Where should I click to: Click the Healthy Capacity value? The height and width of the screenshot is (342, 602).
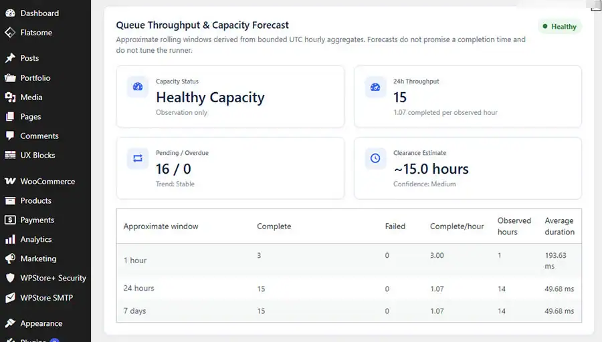(x=211, y=98)
